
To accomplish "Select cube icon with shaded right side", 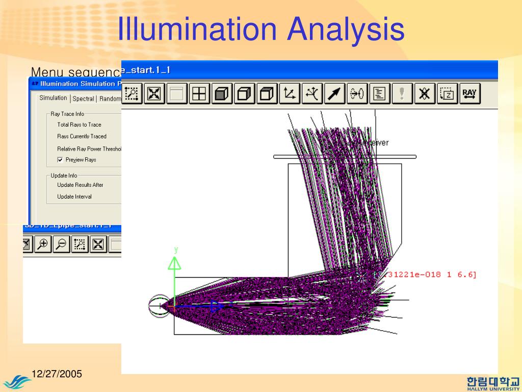I will click(244, 94).
